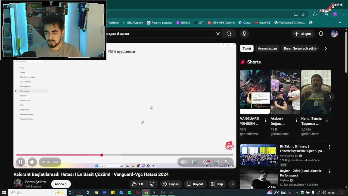Open Bayhan - Zifiri video thumbnail

[259, 179]
